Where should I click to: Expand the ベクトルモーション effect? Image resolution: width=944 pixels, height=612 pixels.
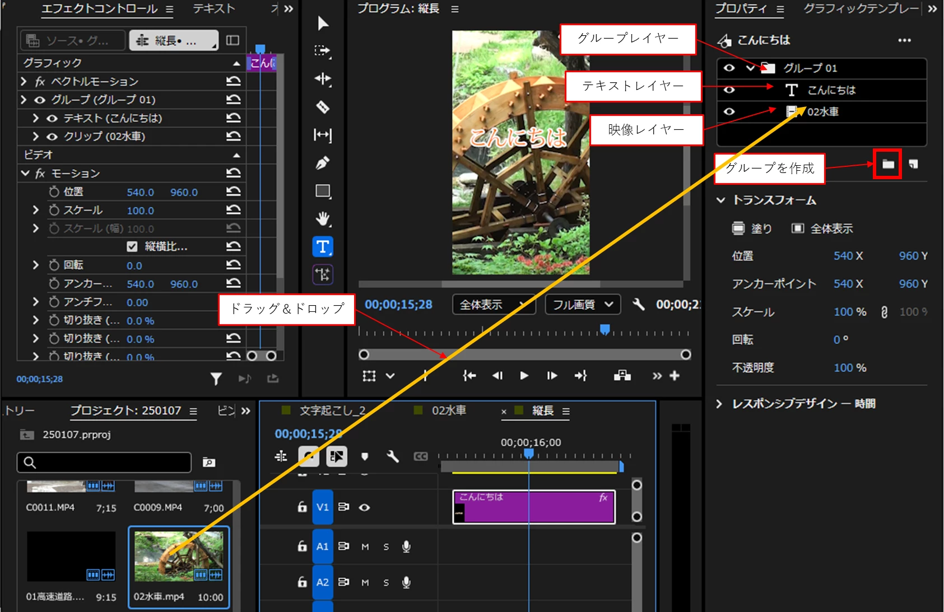coord(24,82)
